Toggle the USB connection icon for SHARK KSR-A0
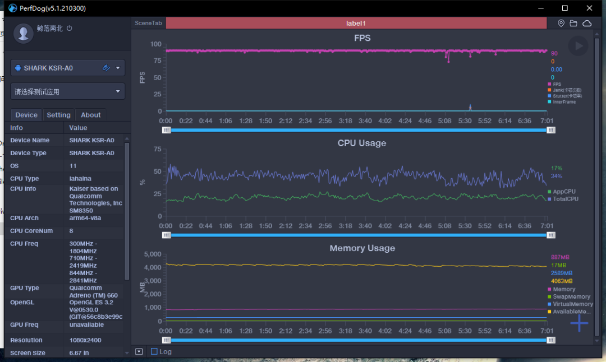The height and width of the screenshot is (362, 606). click(x=106, y=68)
